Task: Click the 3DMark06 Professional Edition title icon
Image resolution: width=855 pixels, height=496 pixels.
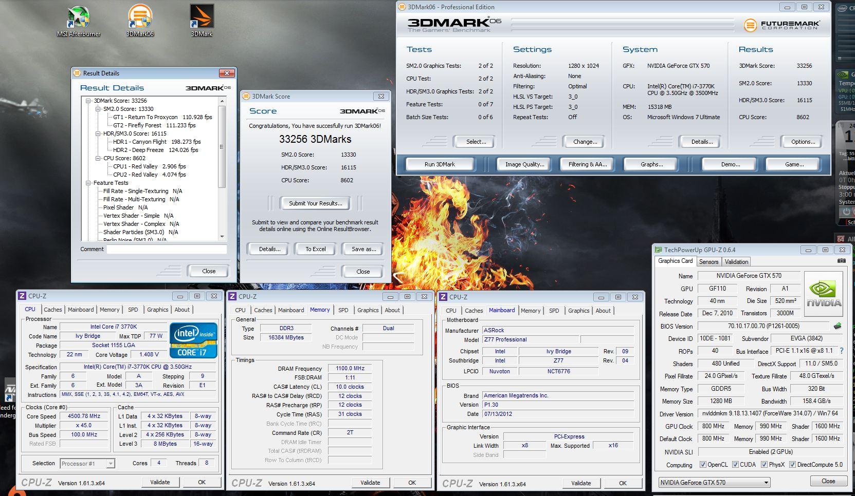Action: pos(402,7)
